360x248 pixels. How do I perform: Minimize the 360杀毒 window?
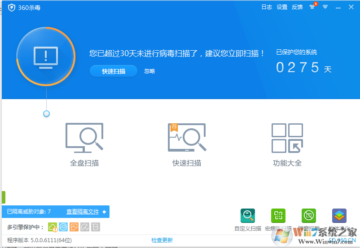pyautogui.click(x=338, y=8)
